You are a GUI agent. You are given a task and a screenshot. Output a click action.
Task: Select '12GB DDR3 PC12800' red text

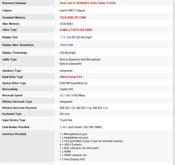tap(73, 17)
